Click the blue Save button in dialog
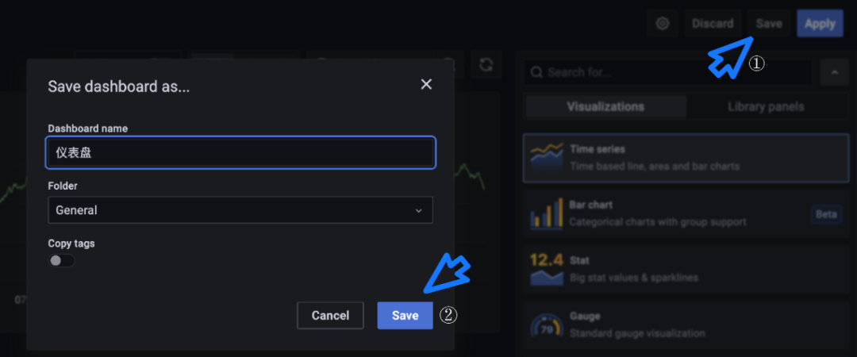Image resolution: width=857 pixels, height=357 pixels. (405, 315)
